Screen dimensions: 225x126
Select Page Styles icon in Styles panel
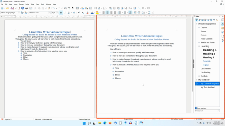pyautogui.click(x=205, y=20)
